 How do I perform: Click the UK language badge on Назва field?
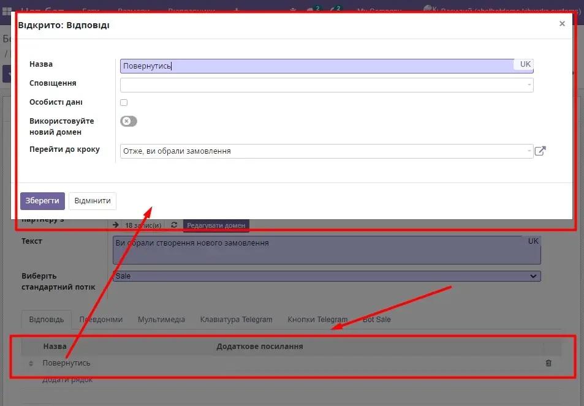pyautogui.click(x=526, y=64)
